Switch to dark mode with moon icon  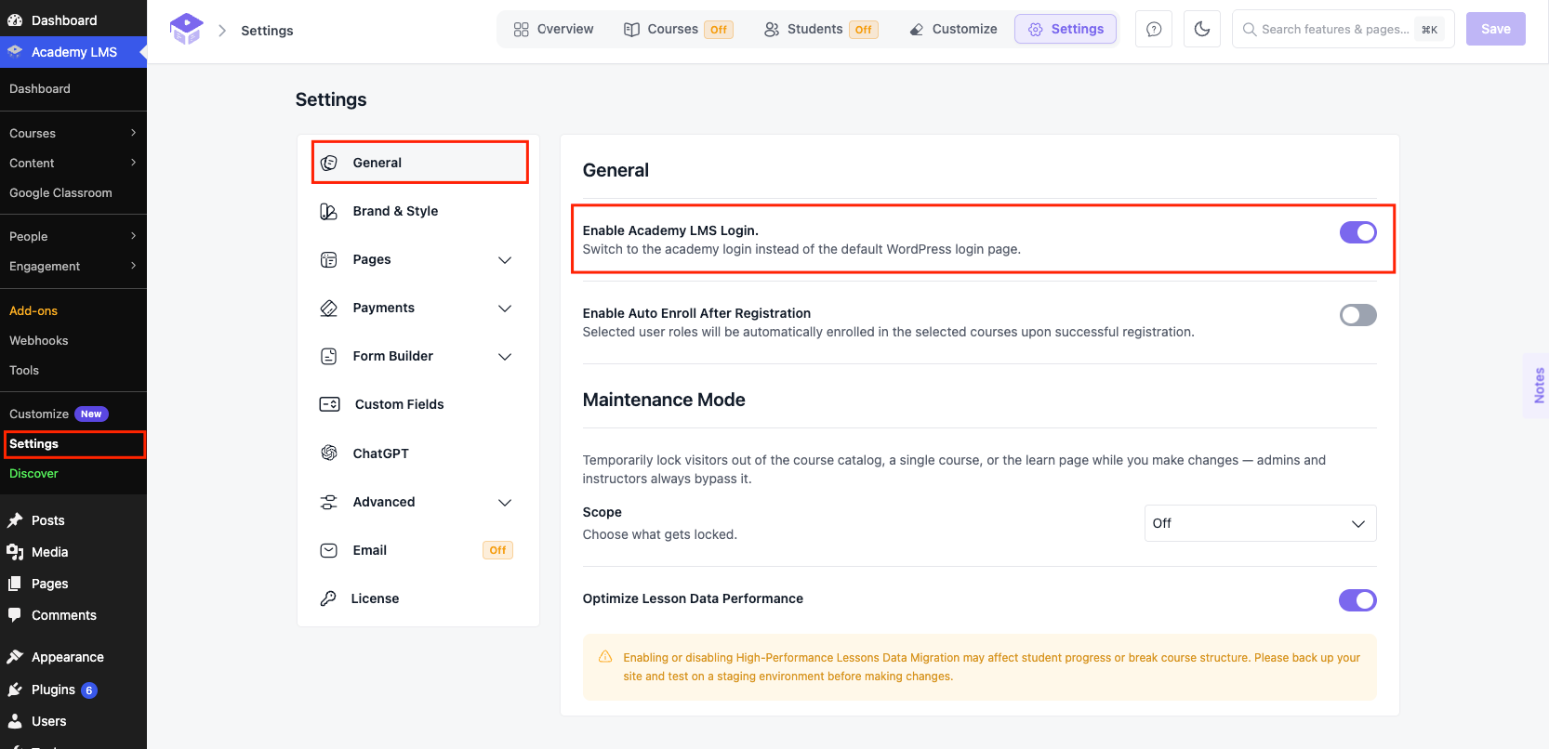1202,30
